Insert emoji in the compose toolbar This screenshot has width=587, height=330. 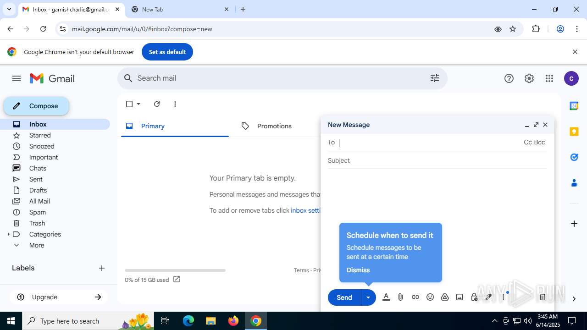point(430,297)
